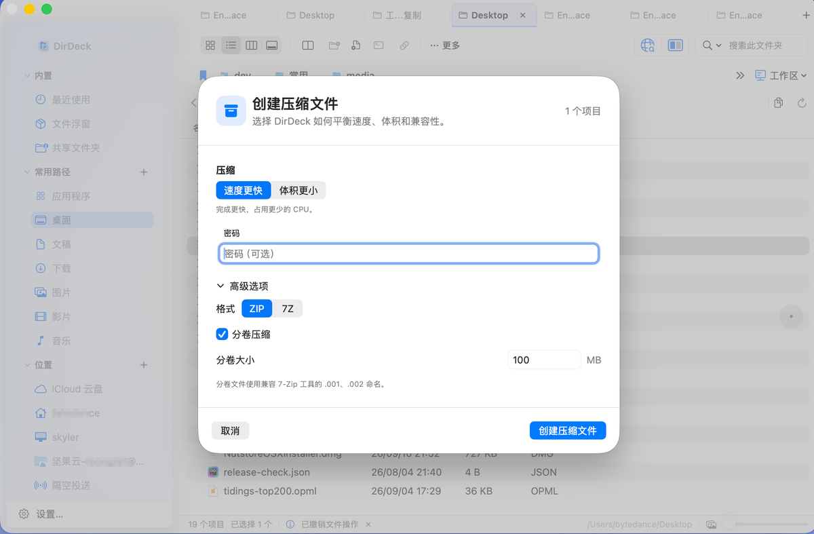The height and width of the screenshot is (534, 814).
Task: Click the copy/clipboard icon near refresh
Action: click(778, 103)
